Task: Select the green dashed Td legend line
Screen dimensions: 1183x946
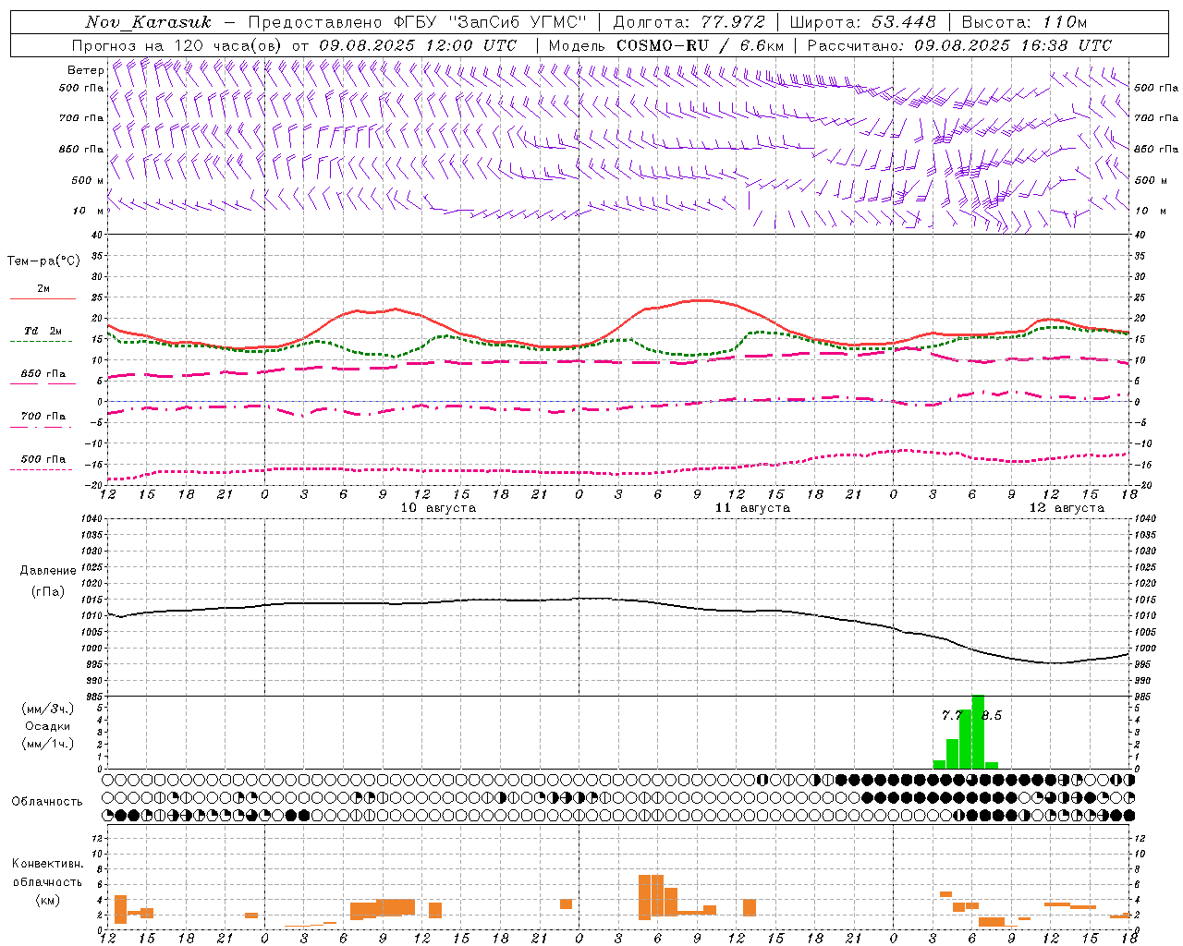Action: [41, 341]
